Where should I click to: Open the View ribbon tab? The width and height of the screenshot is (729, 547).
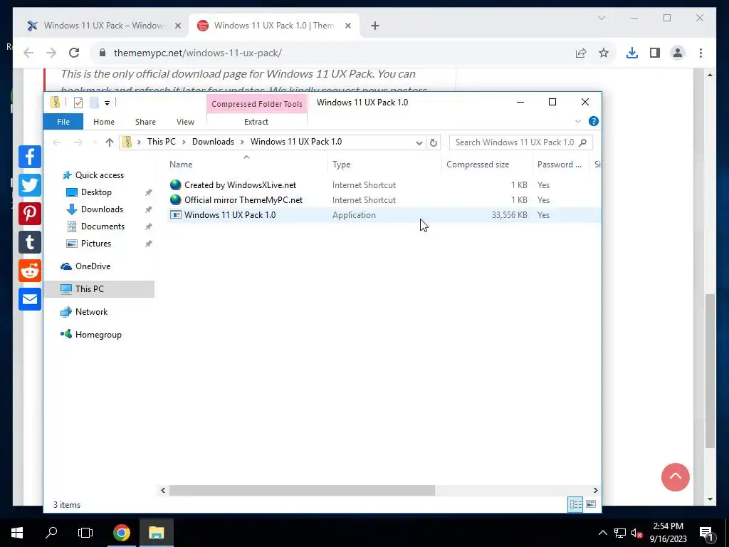coord(186,122)
